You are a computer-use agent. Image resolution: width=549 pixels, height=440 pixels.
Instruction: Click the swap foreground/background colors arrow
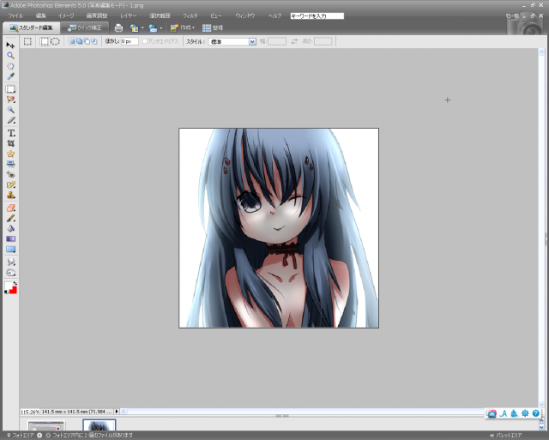15,283
